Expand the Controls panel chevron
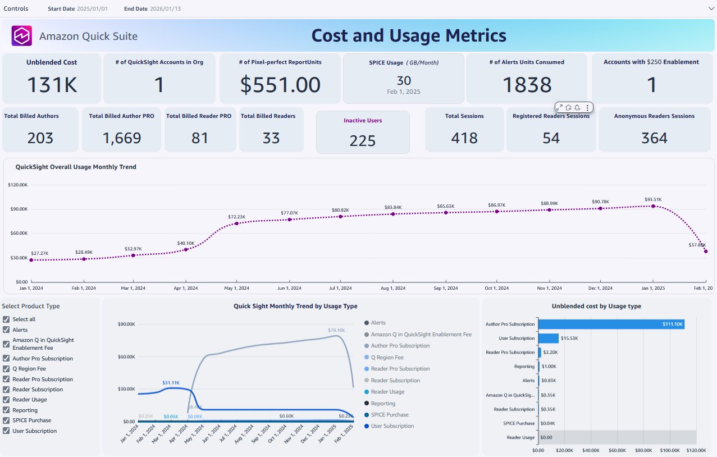717x457 pixels. [x=709, y=9]
